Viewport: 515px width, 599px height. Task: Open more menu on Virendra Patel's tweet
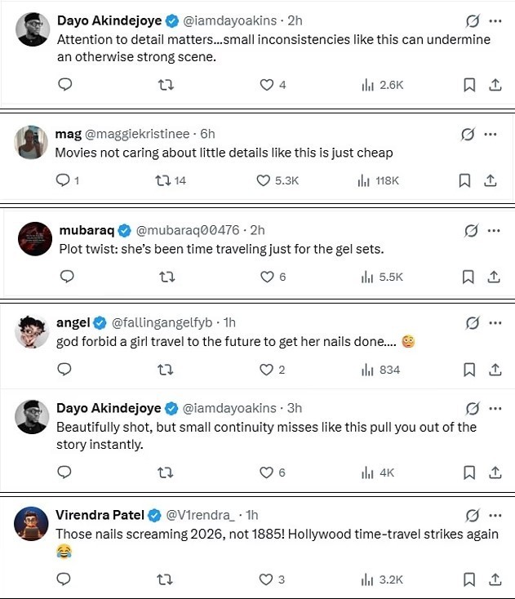pos(494,515)
